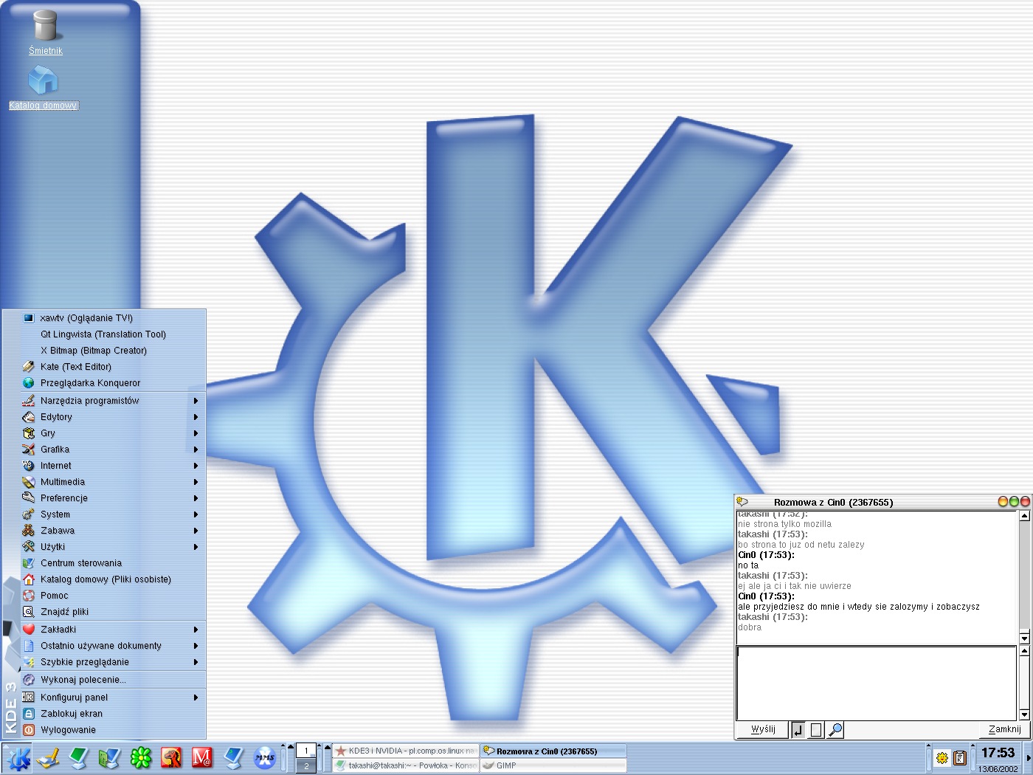Viewport: 1033px width, 775px height.
Task: Click the date 13/06/2002 in the panel
Action: click(x=998, y=768)
